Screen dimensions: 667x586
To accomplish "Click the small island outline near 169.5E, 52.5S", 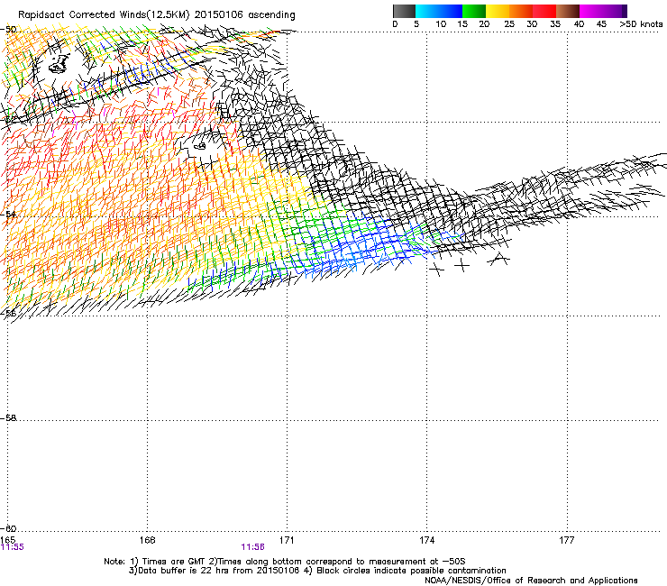I will point(200,146).
